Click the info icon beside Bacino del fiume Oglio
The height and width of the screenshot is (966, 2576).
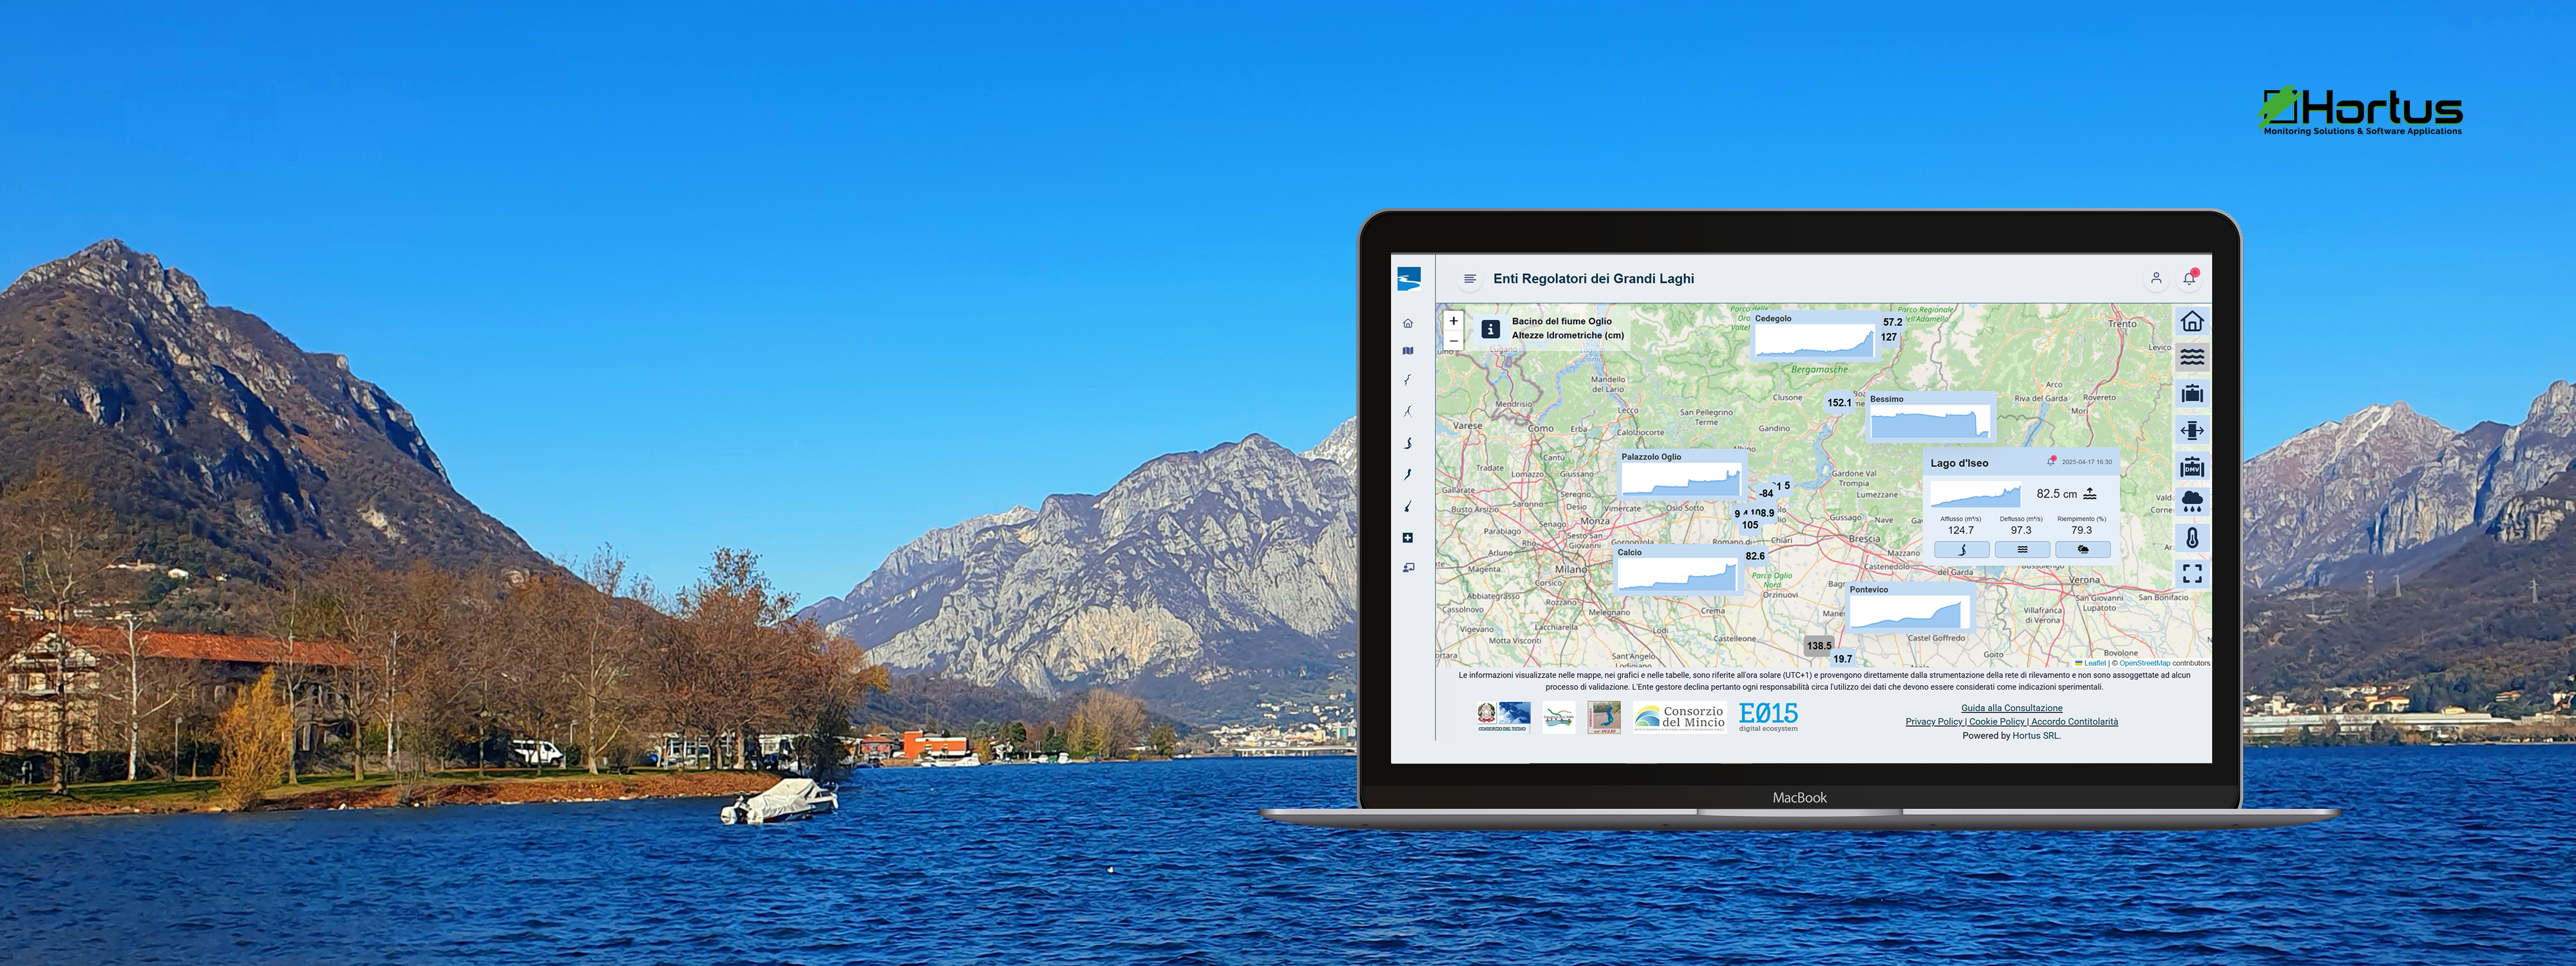1490,329
